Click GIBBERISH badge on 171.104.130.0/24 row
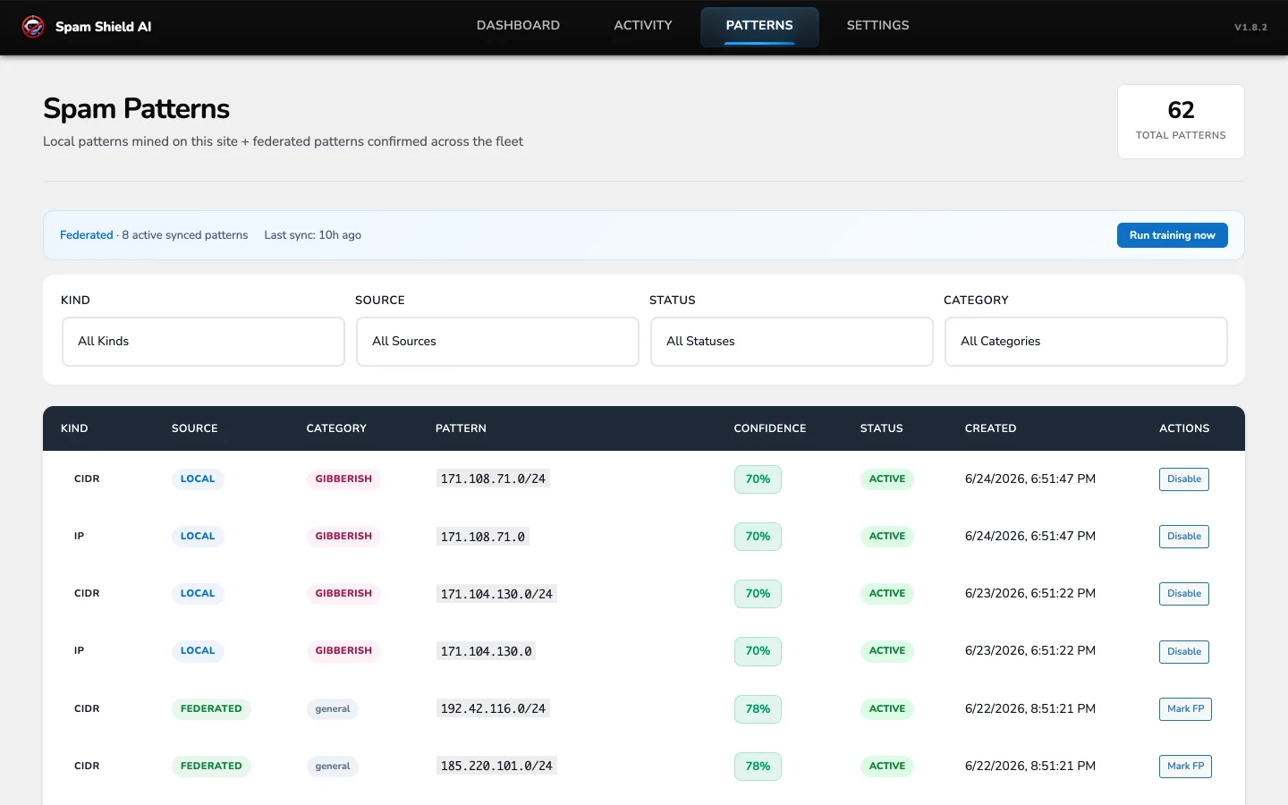This screenshot has height=805, width=1288. pyautogui.click(x=343, y=594)
